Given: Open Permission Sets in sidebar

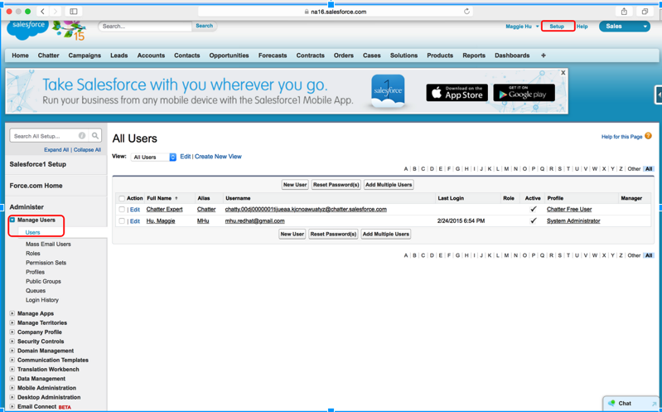Looking at the screenshot, I should [x=46, y=263].
